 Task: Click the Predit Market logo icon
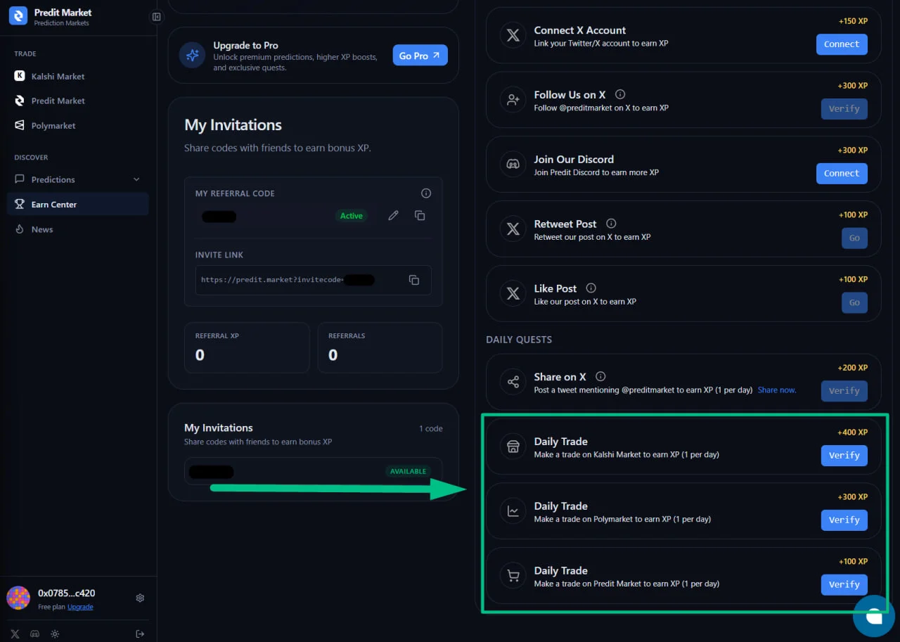pos(18,15)
